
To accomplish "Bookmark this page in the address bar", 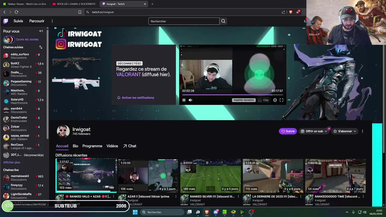I will pyautogui.click(x=80, y=12).
